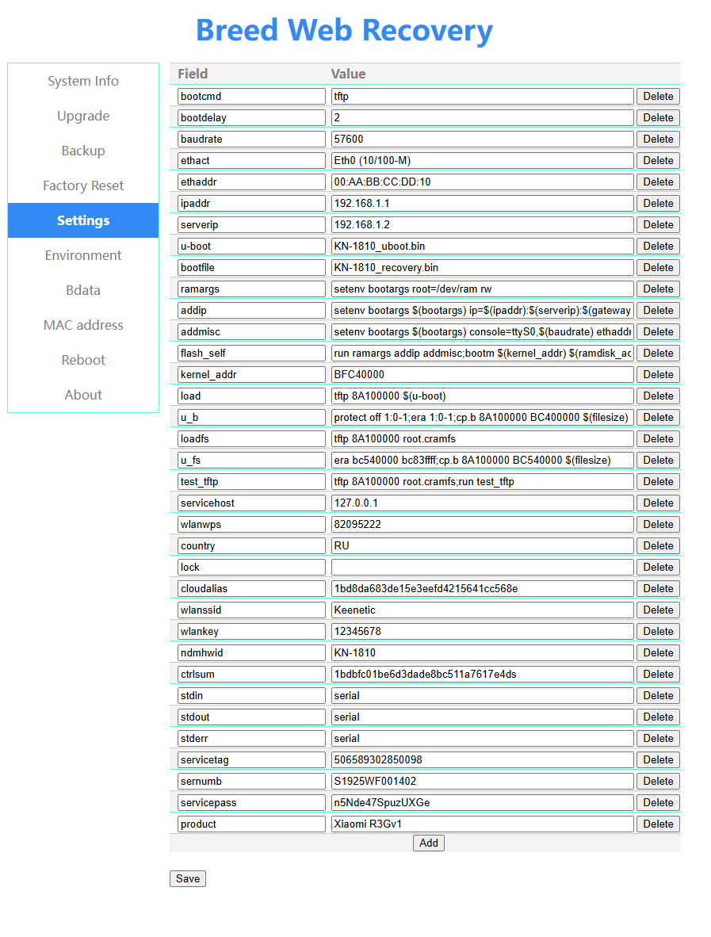Click the servicehost value 127.0.0.1
The image size is (711, 937).
click(x=482, y=503)
